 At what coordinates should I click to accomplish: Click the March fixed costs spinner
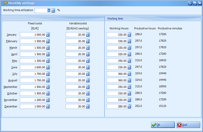[x=48, y=48]
